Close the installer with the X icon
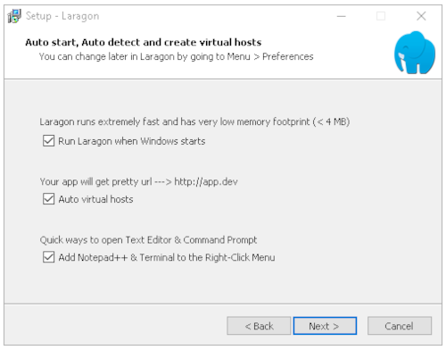 (x=421, y=16)
